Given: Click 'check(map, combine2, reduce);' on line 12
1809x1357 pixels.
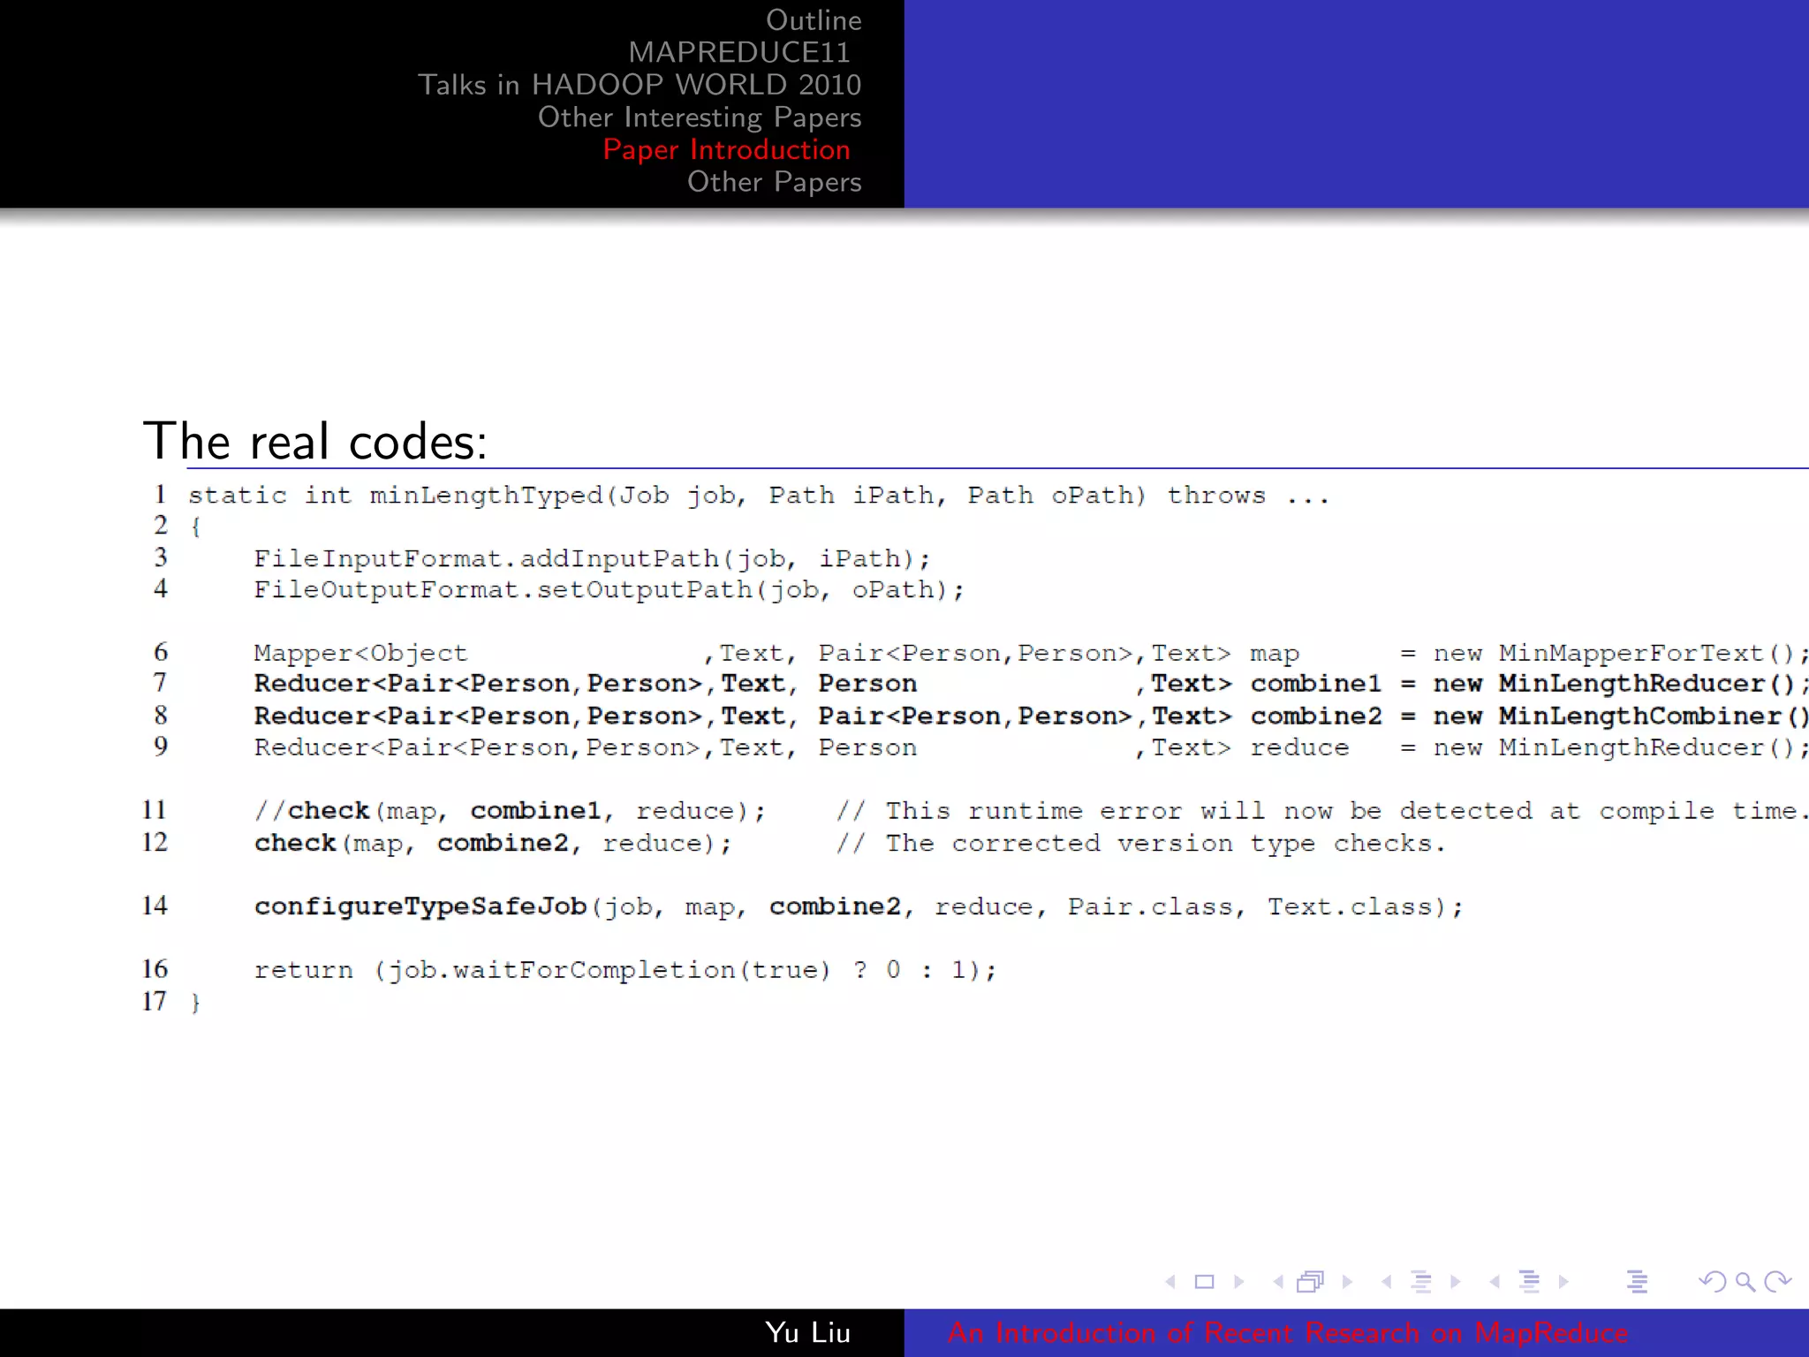Looking at the screenshot, I should pyautogui.click(x=493, y=844).
